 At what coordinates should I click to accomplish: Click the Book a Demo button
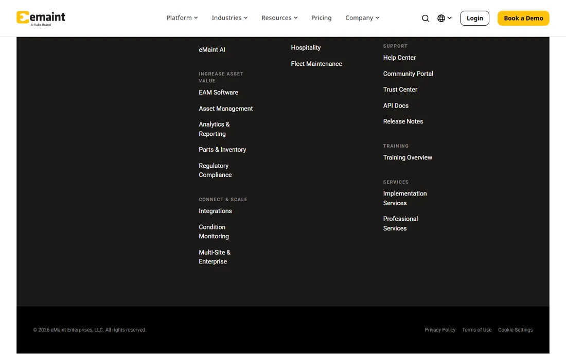(523, 18)
